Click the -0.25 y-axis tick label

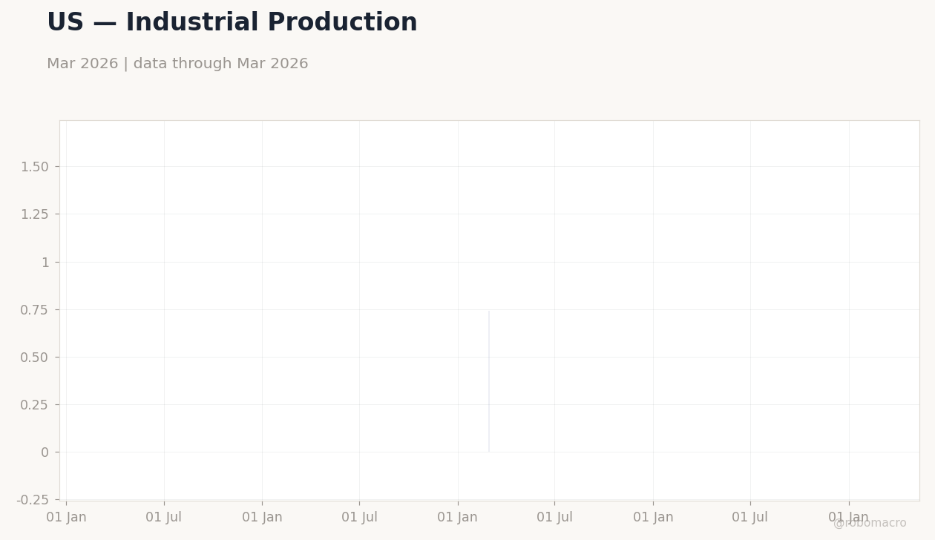(x=33, y=499)
